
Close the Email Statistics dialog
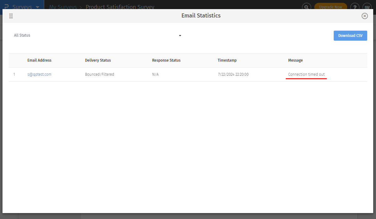[364, 16]
